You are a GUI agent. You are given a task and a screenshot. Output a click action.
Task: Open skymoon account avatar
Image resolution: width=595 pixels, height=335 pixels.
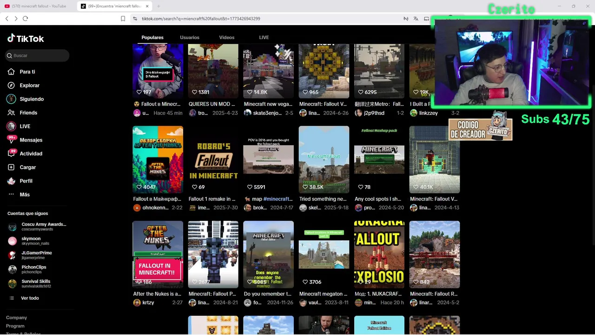click(x=13, y=241)
